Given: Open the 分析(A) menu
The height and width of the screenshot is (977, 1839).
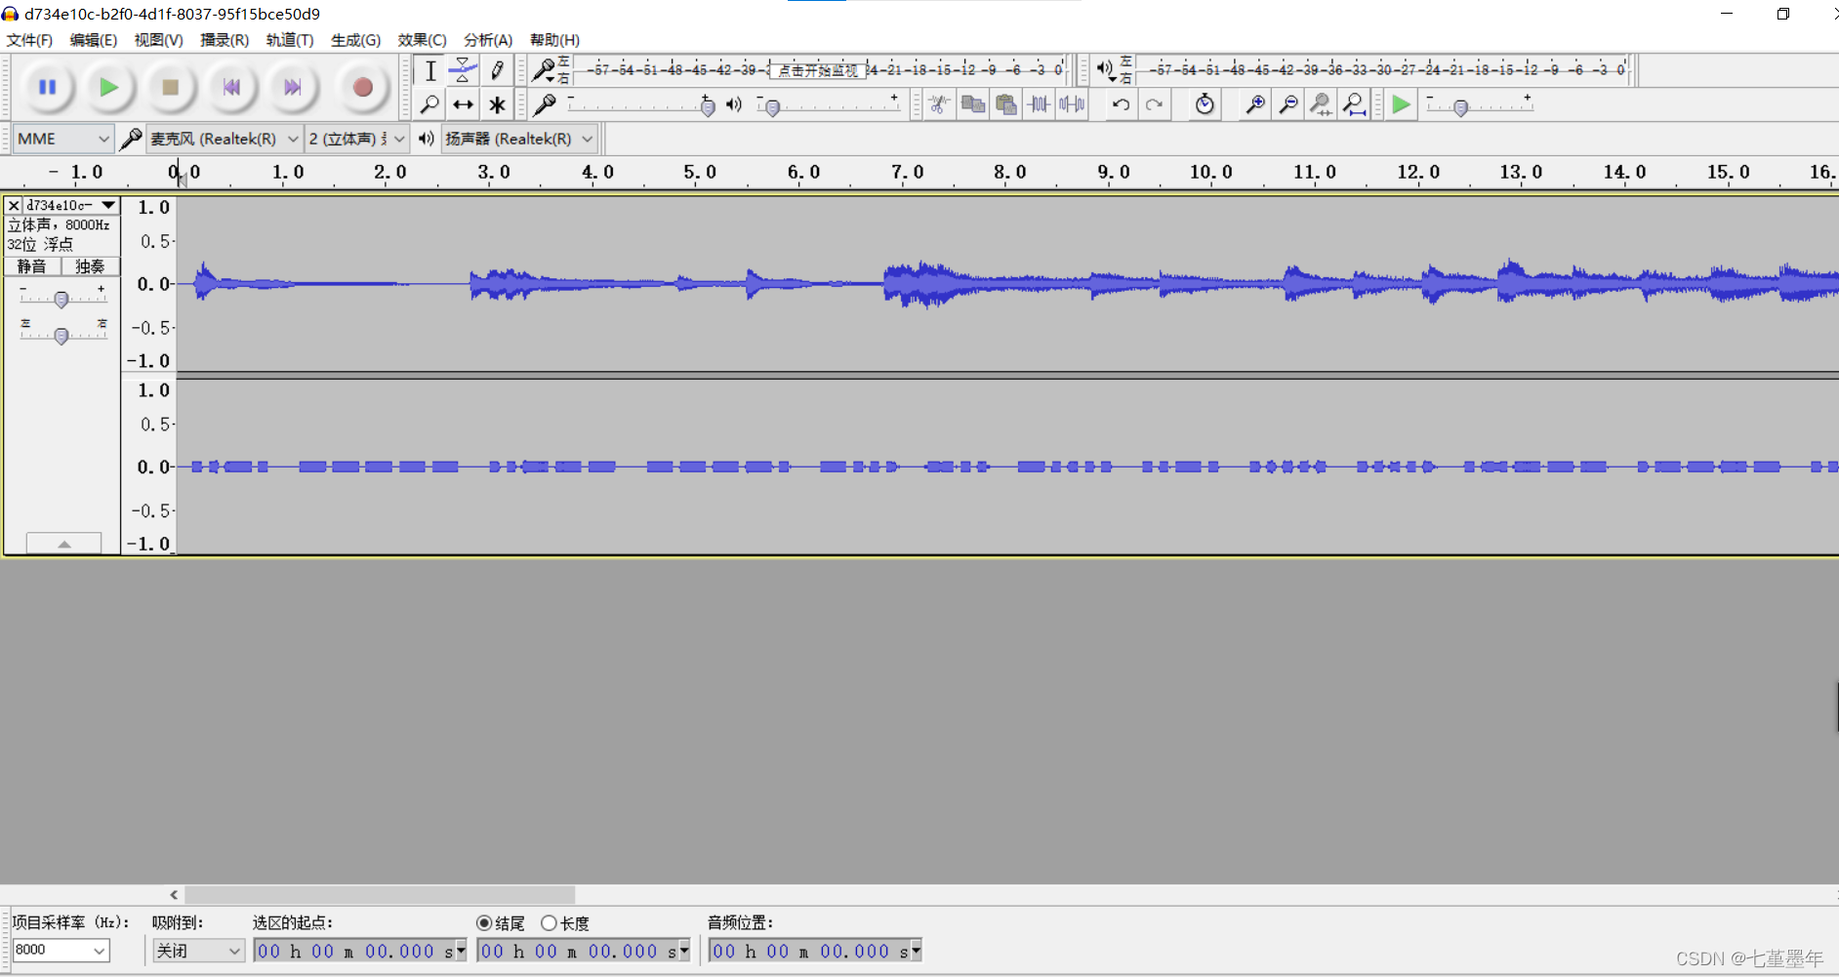Looking at the screenshot, I should point(488,40).
